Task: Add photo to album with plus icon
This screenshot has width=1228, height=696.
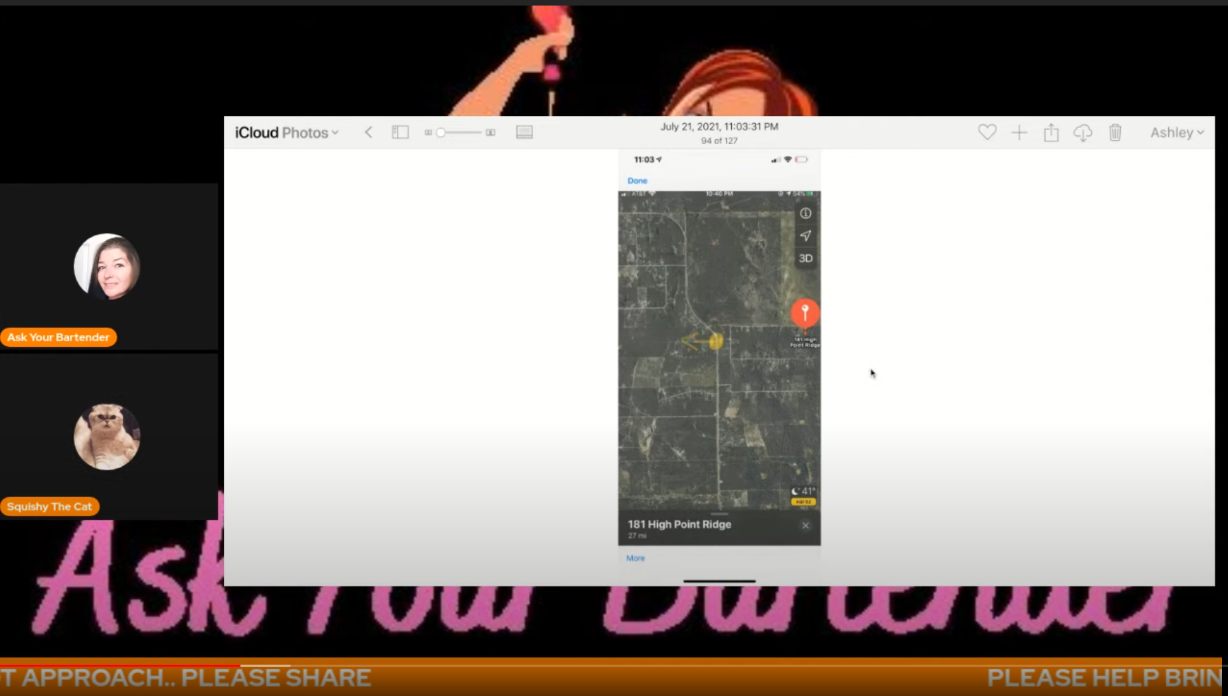Action: [x=1019, y=132]
